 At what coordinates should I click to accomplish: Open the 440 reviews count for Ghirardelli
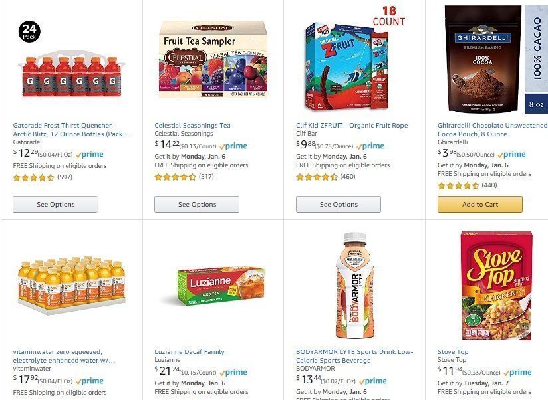(x=489, y=185)
